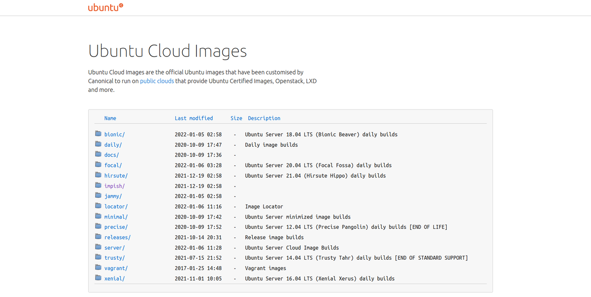This screenshot has height=297, width=591.
Task: Open the trusty/ directory link
Action: [x=114, y=258]
